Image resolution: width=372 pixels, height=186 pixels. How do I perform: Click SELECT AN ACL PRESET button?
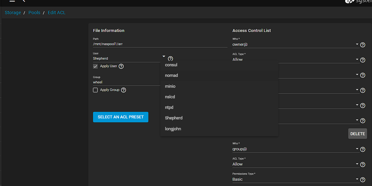coord(120,117)
